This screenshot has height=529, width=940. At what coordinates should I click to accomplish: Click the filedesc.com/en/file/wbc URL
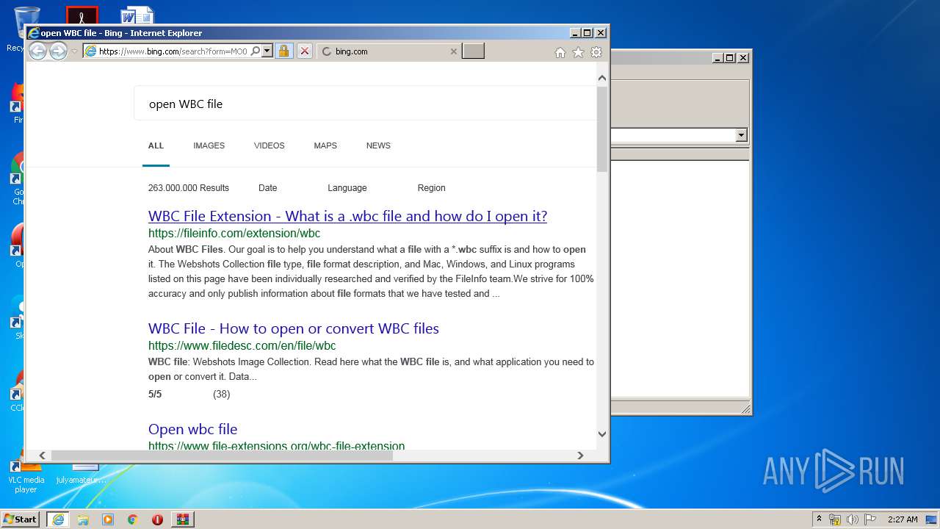(242, 346)
